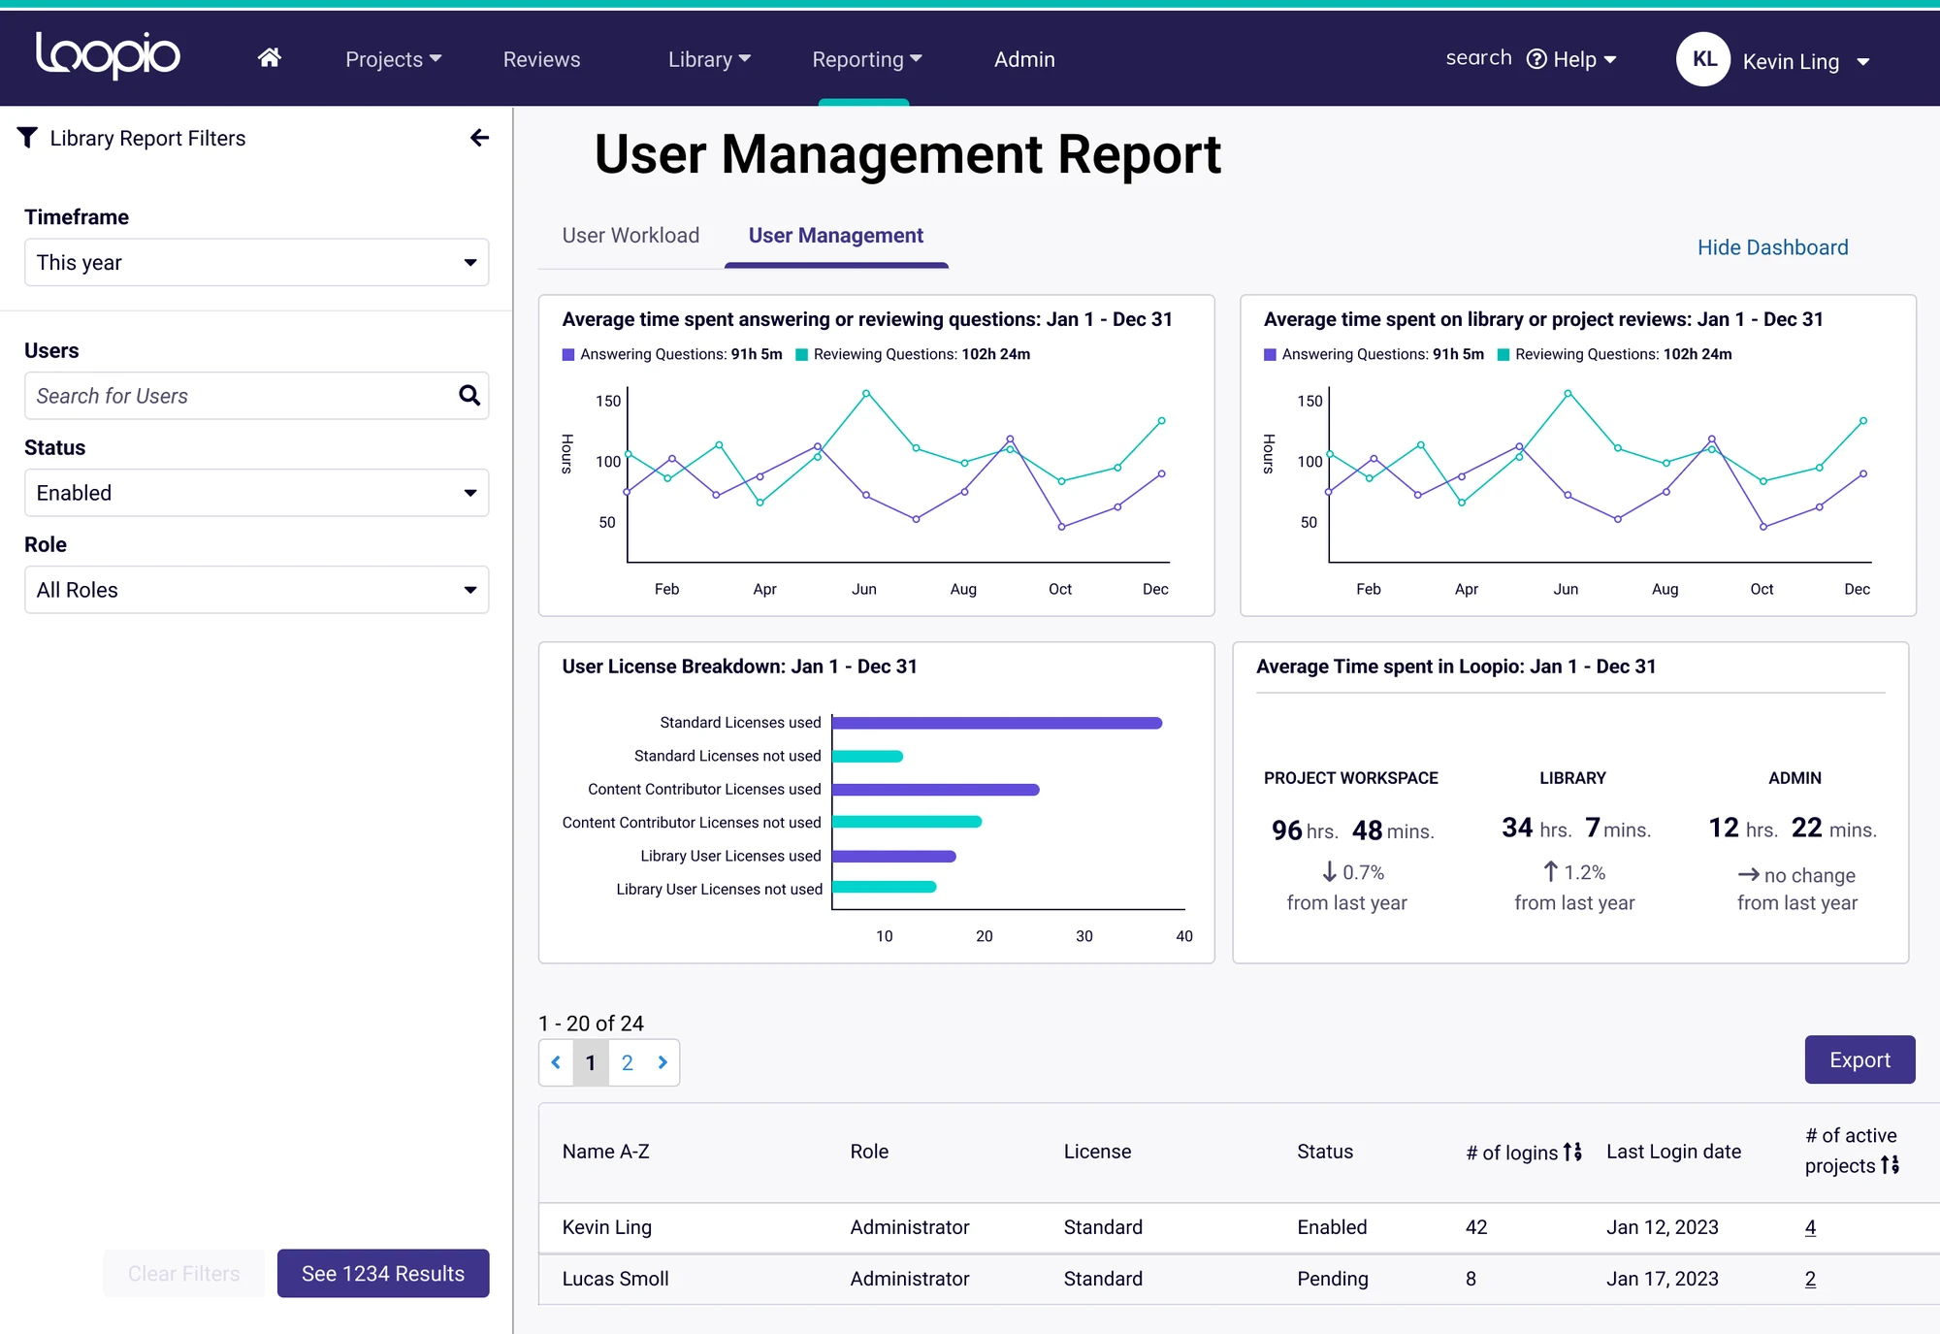The image size is (1940, 1334).
Task: Click Hide Dashboard link
Action: tap(1772, 247)
